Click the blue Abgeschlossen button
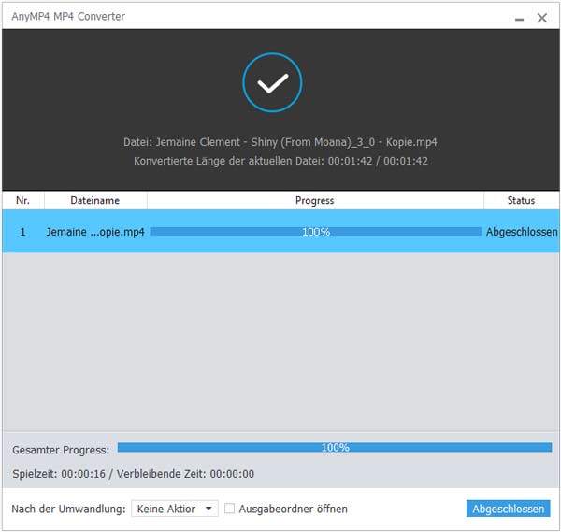 (x=508, y=509)
